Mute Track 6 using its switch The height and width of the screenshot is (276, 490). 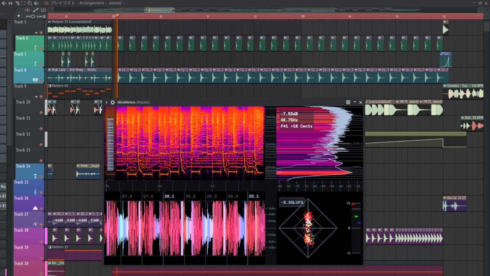41,48
